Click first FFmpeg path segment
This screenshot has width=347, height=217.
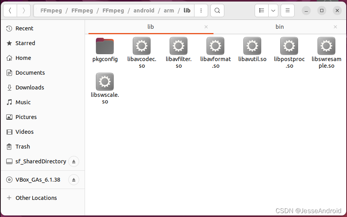[x=51, y=10]
